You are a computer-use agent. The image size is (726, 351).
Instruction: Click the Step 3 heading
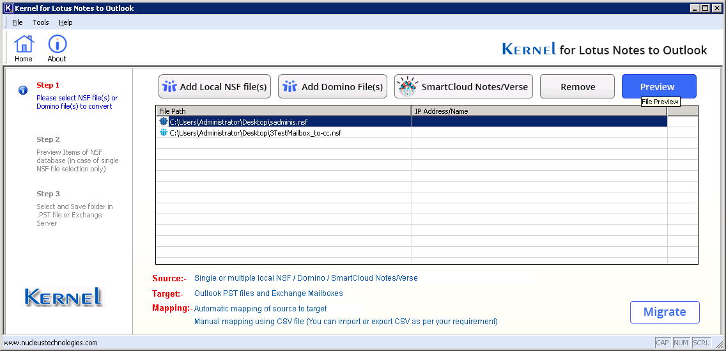point(48,194)
